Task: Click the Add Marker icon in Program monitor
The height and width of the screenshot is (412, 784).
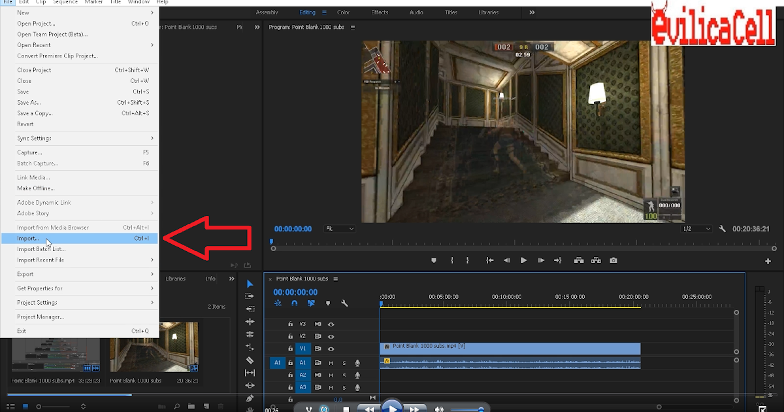Action: (x=433, y=260)
